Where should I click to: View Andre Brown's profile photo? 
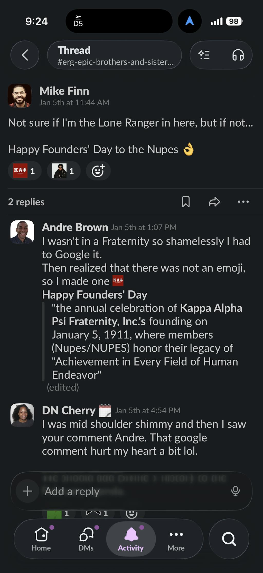(x=22, y=232)
